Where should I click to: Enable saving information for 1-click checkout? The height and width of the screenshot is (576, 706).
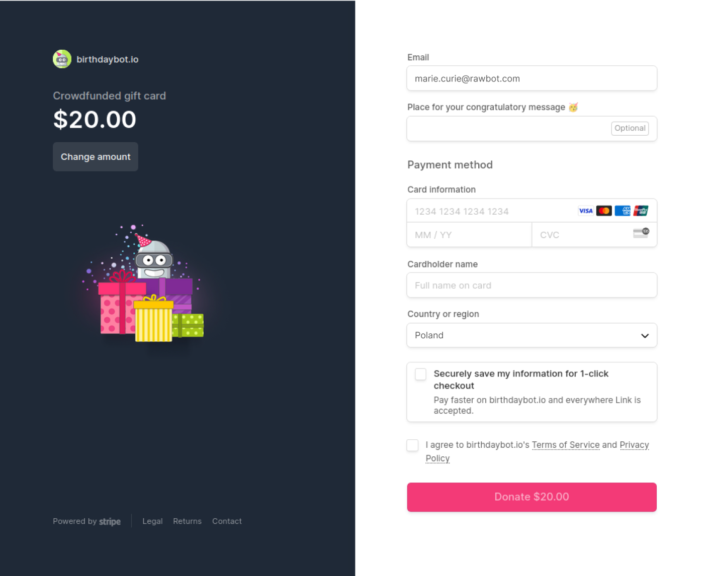420,374
